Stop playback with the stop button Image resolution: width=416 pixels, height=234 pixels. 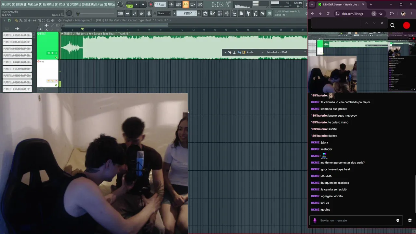[x=143, y=5]
